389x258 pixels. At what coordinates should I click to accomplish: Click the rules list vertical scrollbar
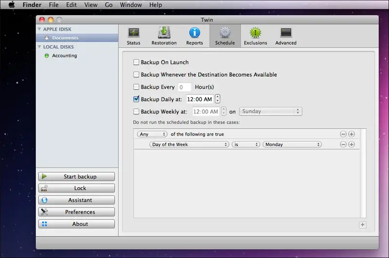(363, 173)
